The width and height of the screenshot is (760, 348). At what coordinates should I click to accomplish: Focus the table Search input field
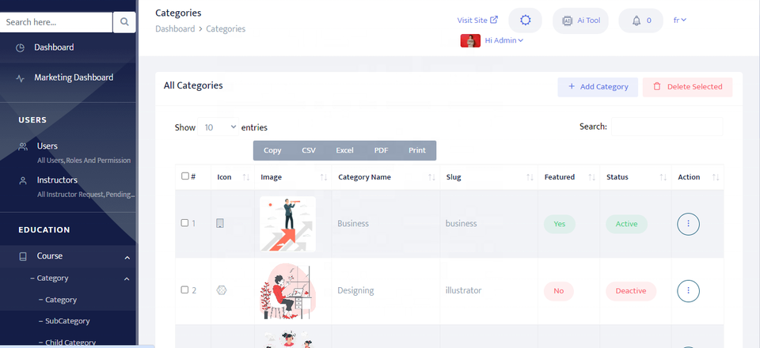click(667, 127)
